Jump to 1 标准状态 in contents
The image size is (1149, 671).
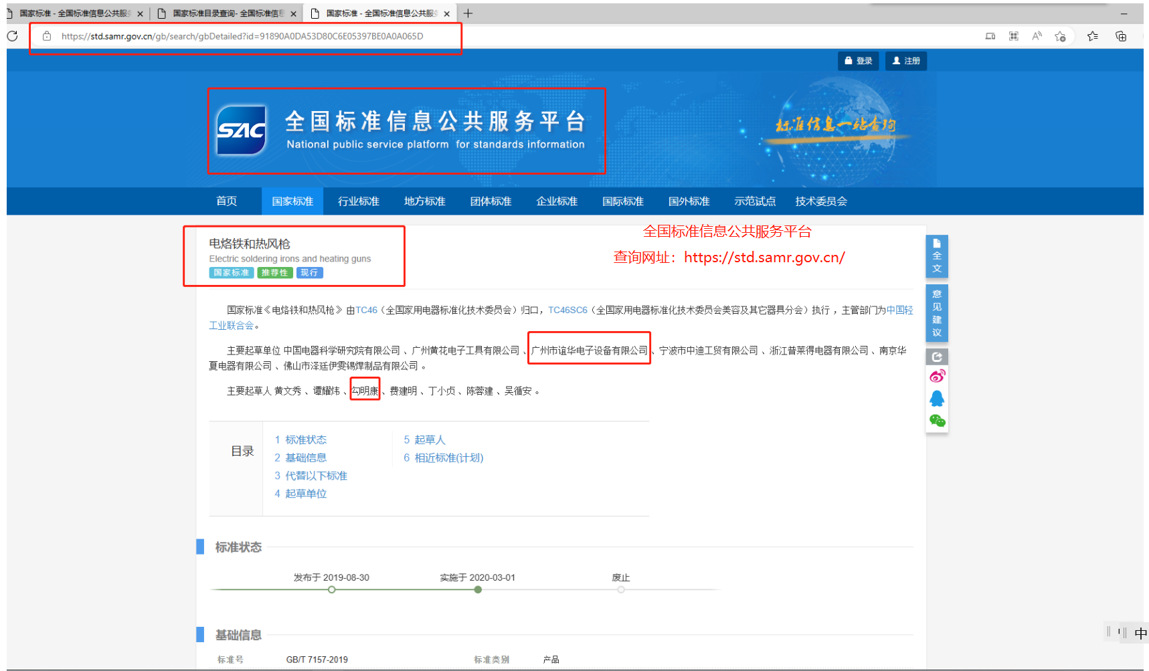[x=300, y=440]
